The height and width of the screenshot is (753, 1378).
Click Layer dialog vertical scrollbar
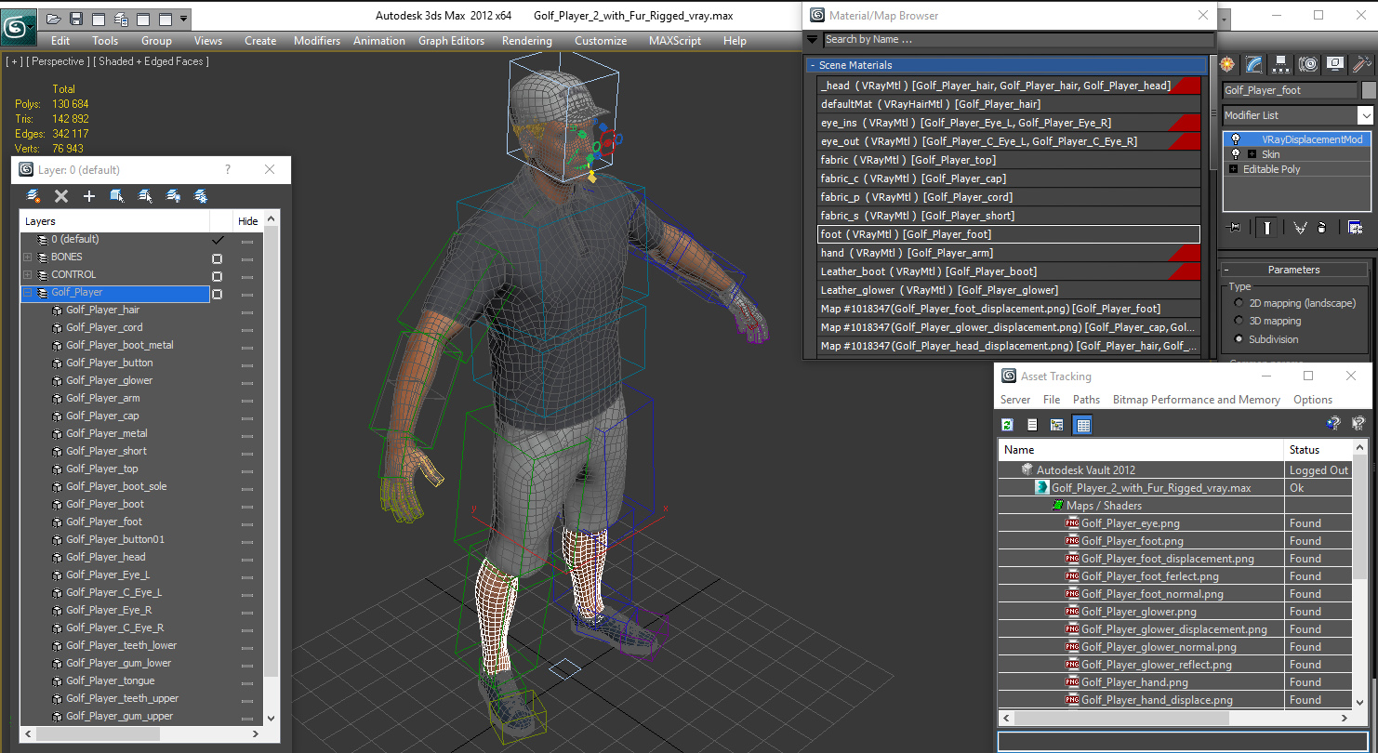coord(272,469)
